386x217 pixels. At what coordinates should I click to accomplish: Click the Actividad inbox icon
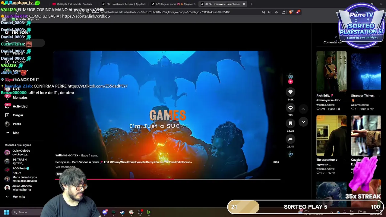tap(7, 106)
